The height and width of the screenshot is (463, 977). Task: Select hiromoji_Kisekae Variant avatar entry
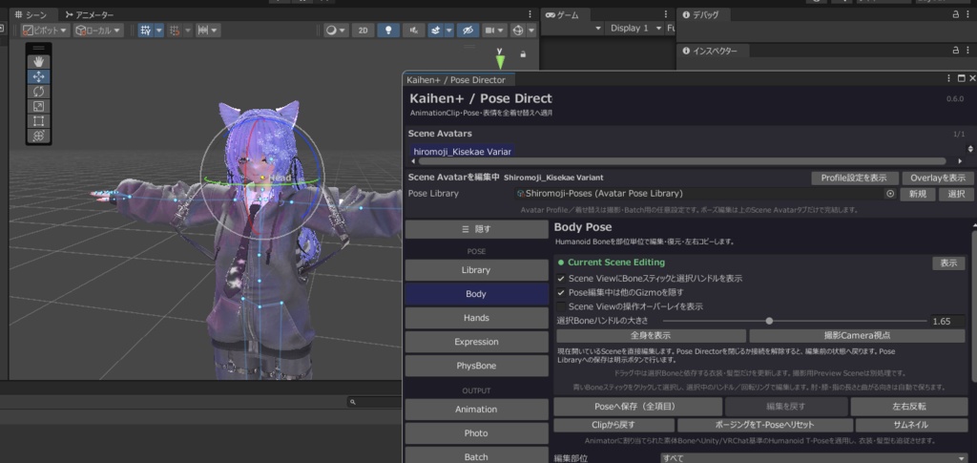[463, 152]
